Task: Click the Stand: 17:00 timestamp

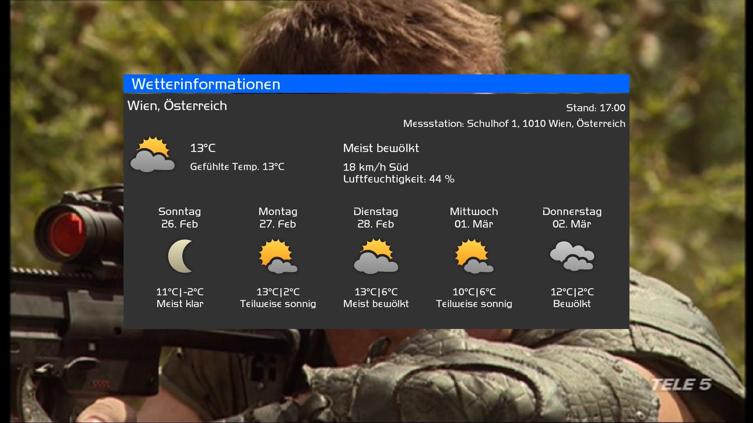Action: click(x=596, y=108)
